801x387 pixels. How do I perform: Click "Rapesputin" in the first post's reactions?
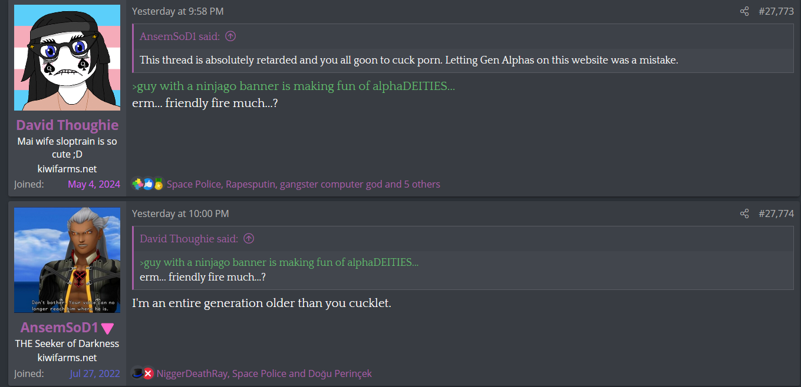[x=251, y=184]
